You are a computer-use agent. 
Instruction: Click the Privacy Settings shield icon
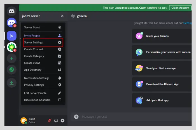coord(60,85)
